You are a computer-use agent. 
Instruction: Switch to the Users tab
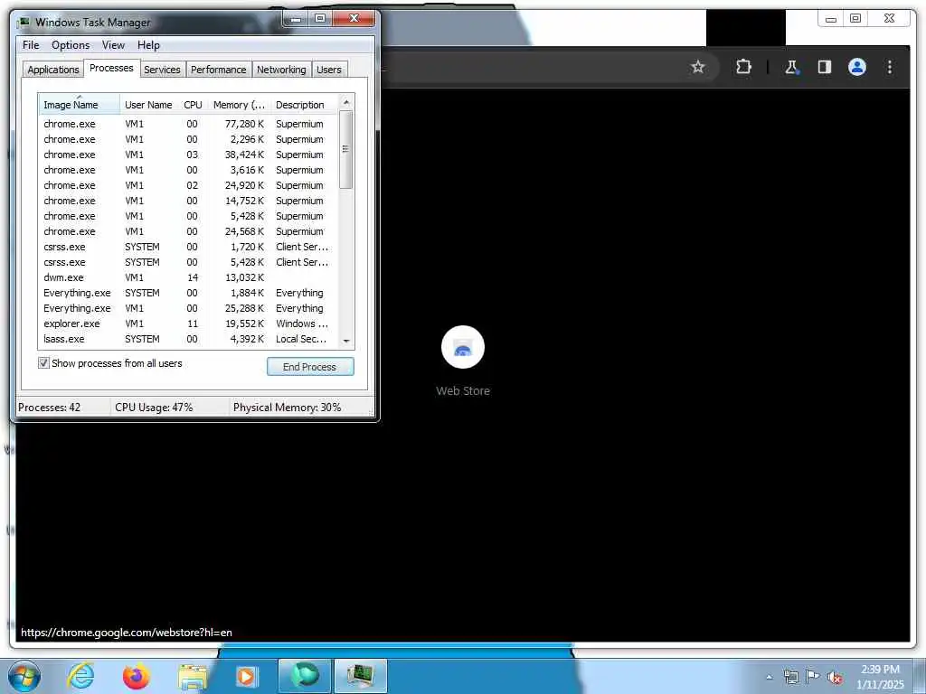coord(329,70)
